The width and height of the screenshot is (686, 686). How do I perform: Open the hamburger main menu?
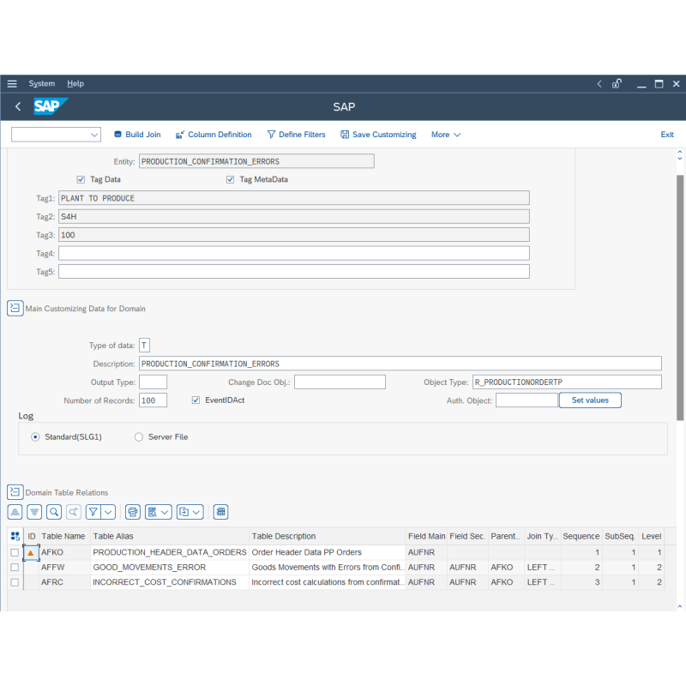coord(12,83)
